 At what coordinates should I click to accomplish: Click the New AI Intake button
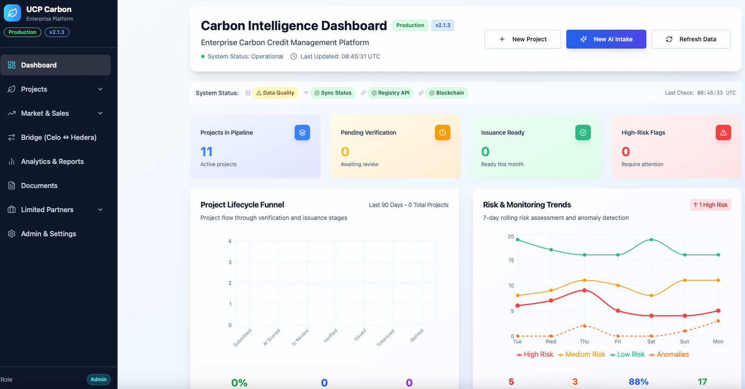point(606,39)
